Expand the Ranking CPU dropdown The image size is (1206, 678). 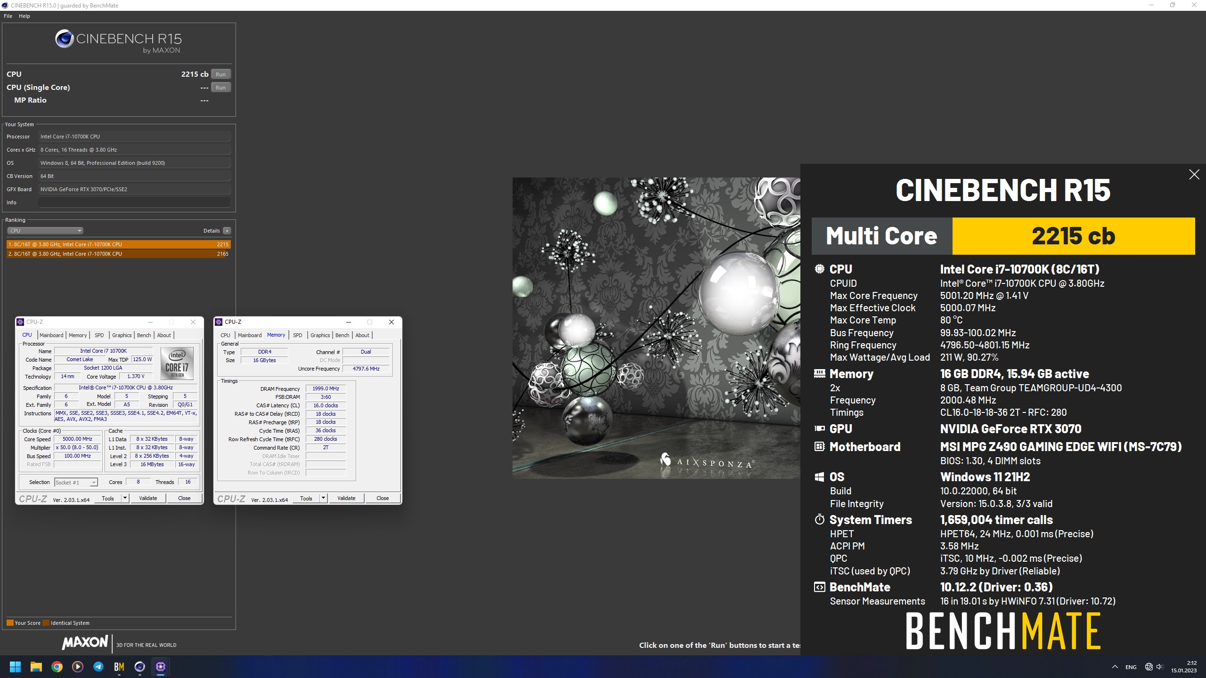[x=45, y=231]
